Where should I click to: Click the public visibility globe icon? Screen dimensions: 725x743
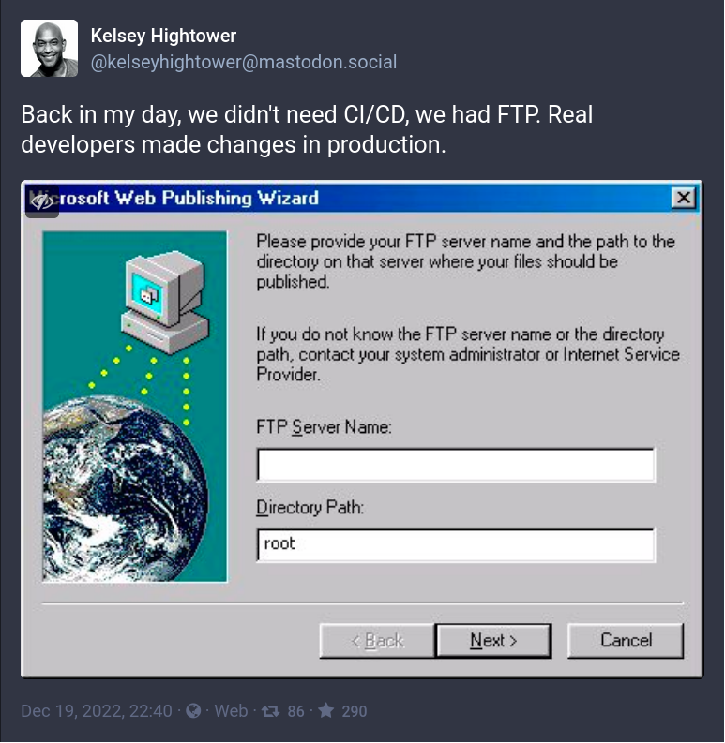pos(193,711)
